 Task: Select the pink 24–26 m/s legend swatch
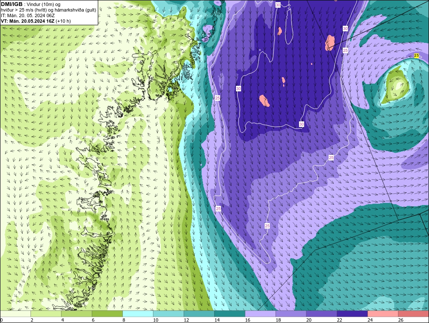coord(383,314)
